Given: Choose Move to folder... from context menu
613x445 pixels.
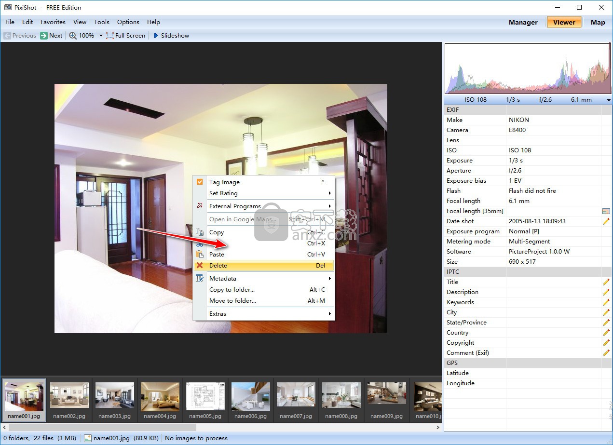Looking at the screenshot, I should click(263, 301).
